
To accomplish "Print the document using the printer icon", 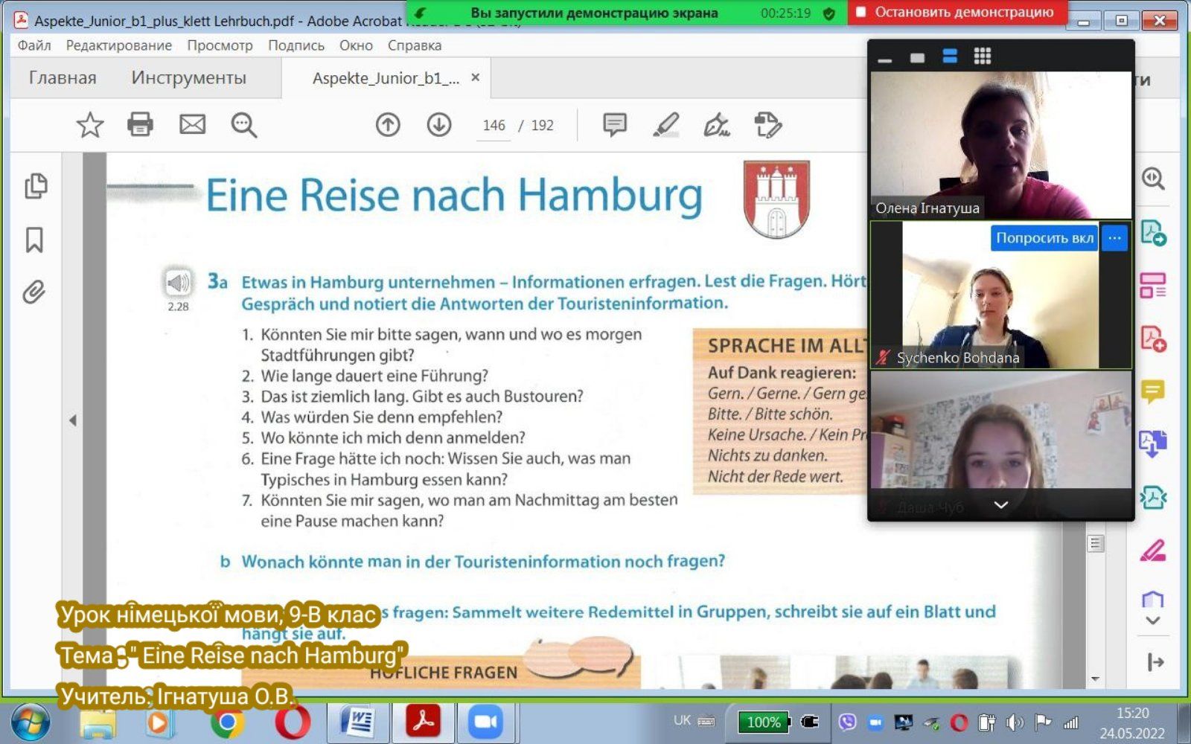I will 140,125.
